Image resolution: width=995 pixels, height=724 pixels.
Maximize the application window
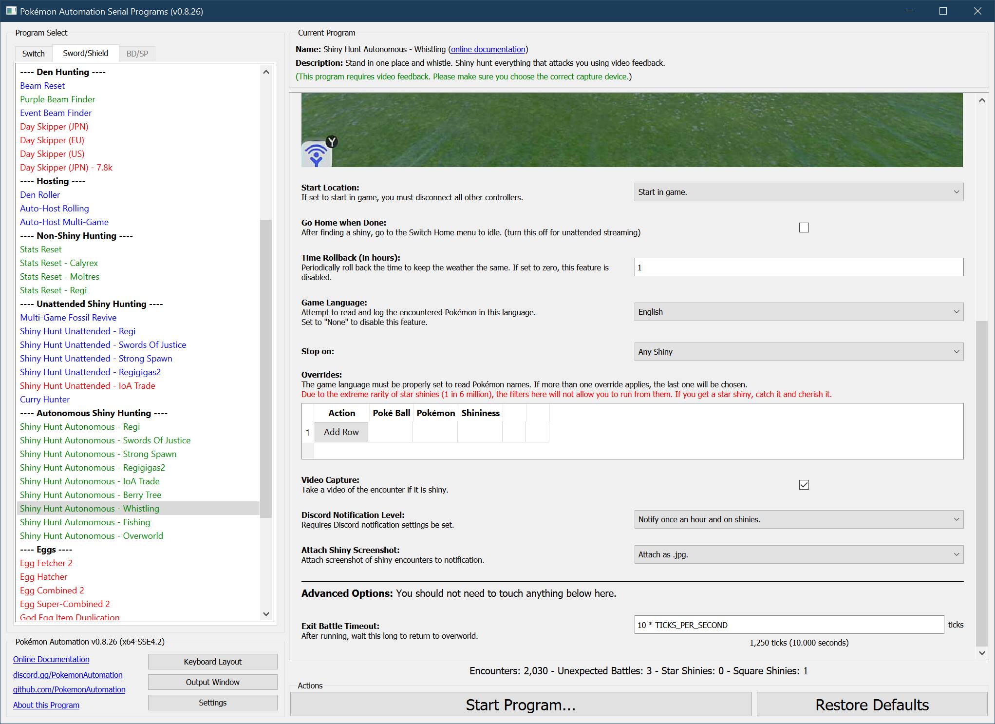[x=943, y=11]
